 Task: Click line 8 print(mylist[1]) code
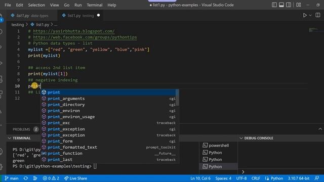(x=48, y=74)
